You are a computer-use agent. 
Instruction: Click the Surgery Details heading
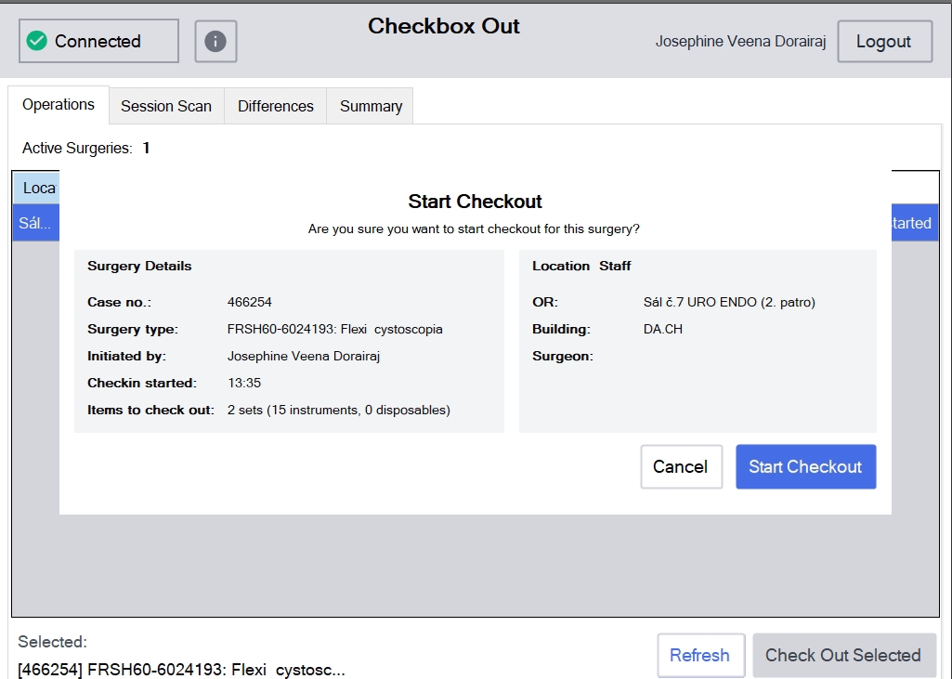tap(139, 266)
